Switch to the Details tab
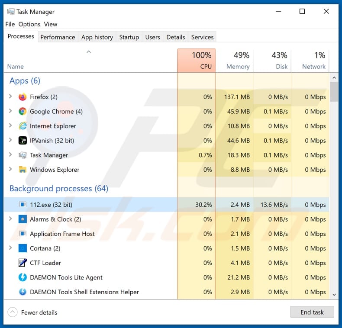Viewport: 342px width, 328px height. coord(176,37)
